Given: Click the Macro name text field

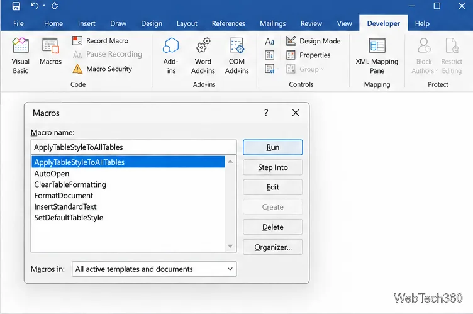Looking at the screenshot, I should pyautogui.click(x=133, y=147).
